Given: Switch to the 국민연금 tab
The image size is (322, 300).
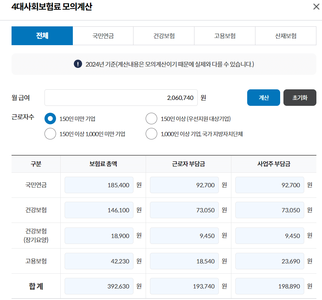Looking at the screenshot, I should tap(103, 36).
